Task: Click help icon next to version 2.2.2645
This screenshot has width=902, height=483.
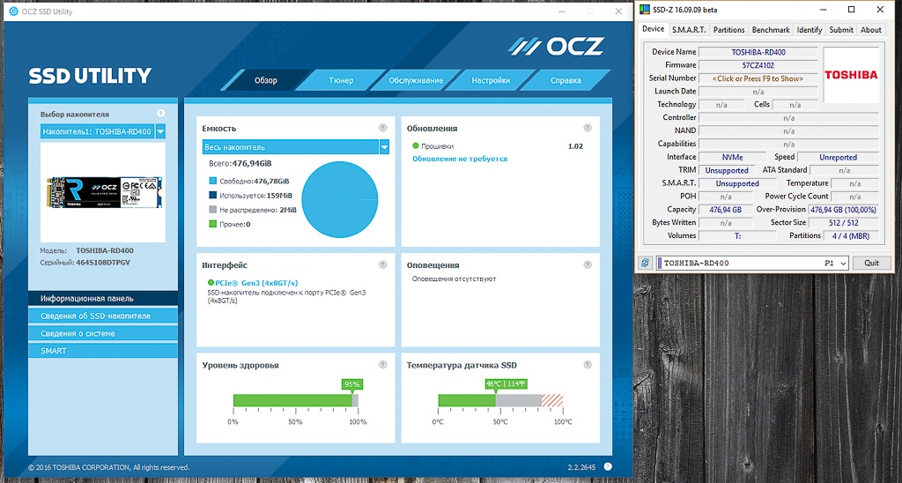Action: click(608, 467)
